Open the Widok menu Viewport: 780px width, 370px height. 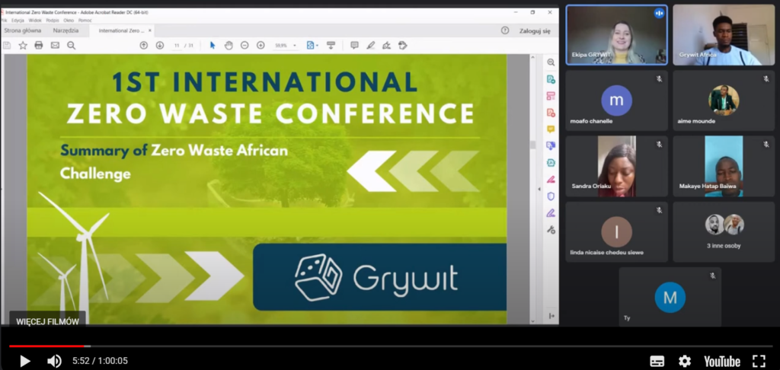coord(35,21)
